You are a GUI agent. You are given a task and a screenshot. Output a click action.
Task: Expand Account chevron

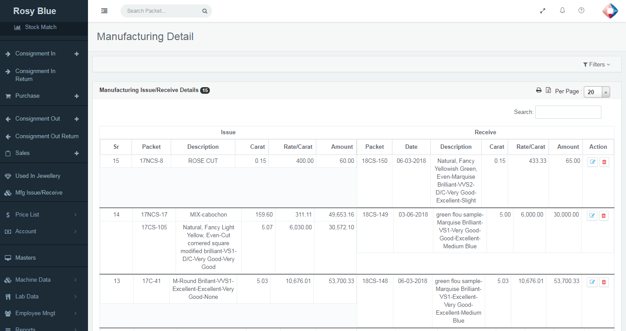tap(75, 232)
